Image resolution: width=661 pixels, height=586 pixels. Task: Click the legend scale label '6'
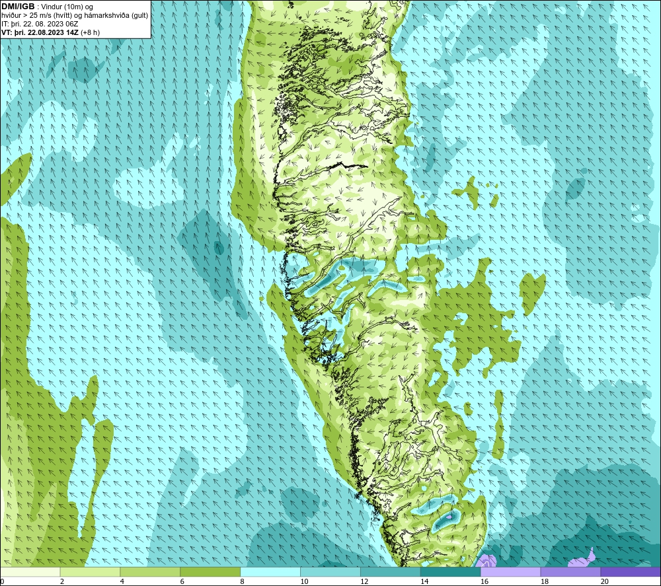pyautogui.click(x=182, y=581)
